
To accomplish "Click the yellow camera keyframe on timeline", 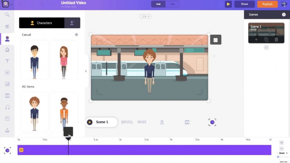I will click(21, 150).
